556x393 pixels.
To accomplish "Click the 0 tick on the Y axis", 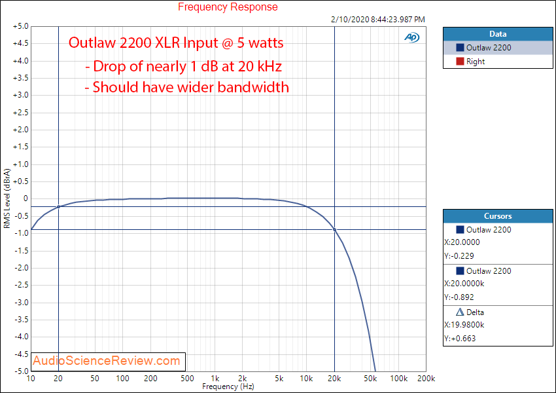I will click(26, 199).
